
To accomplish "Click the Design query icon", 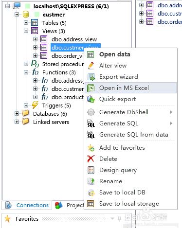I will (x=91, y=170).
